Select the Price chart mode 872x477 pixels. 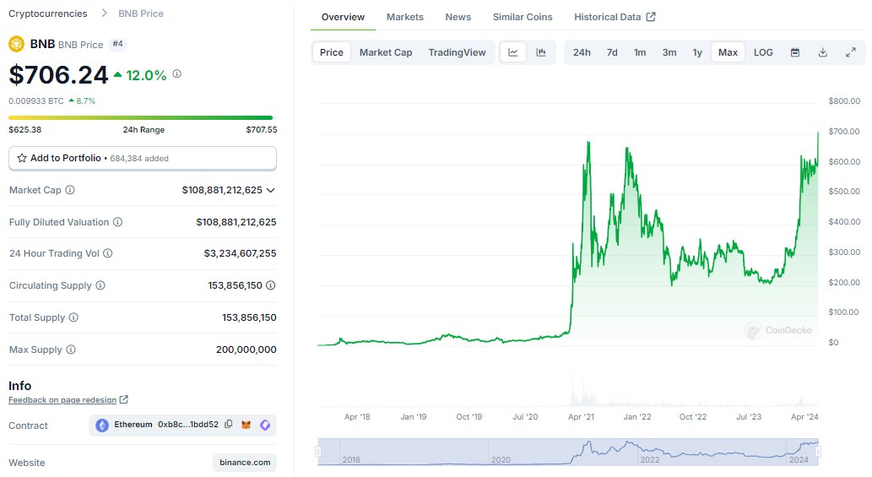[332, 52]
